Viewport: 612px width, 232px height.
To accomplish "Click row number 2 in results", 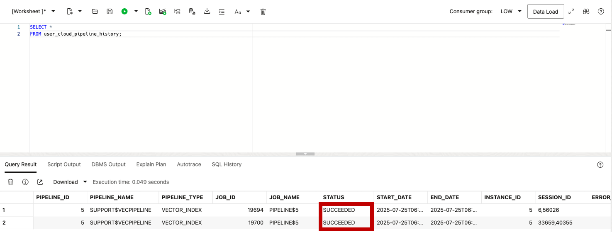I will (x=17, y=222).
